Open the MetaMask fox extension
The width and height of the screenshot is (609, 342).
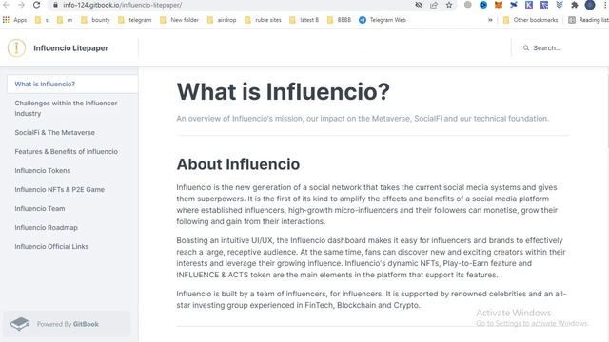[499, 5]
